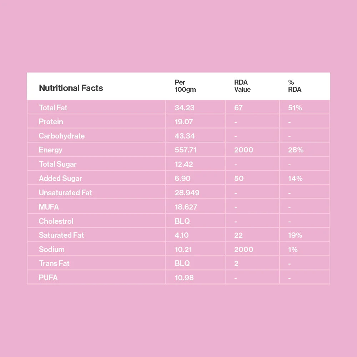Click the Carbohydrate row label
Image resolution: width=357 pixels, height=357 pixels.
click(x=61, y=136)
